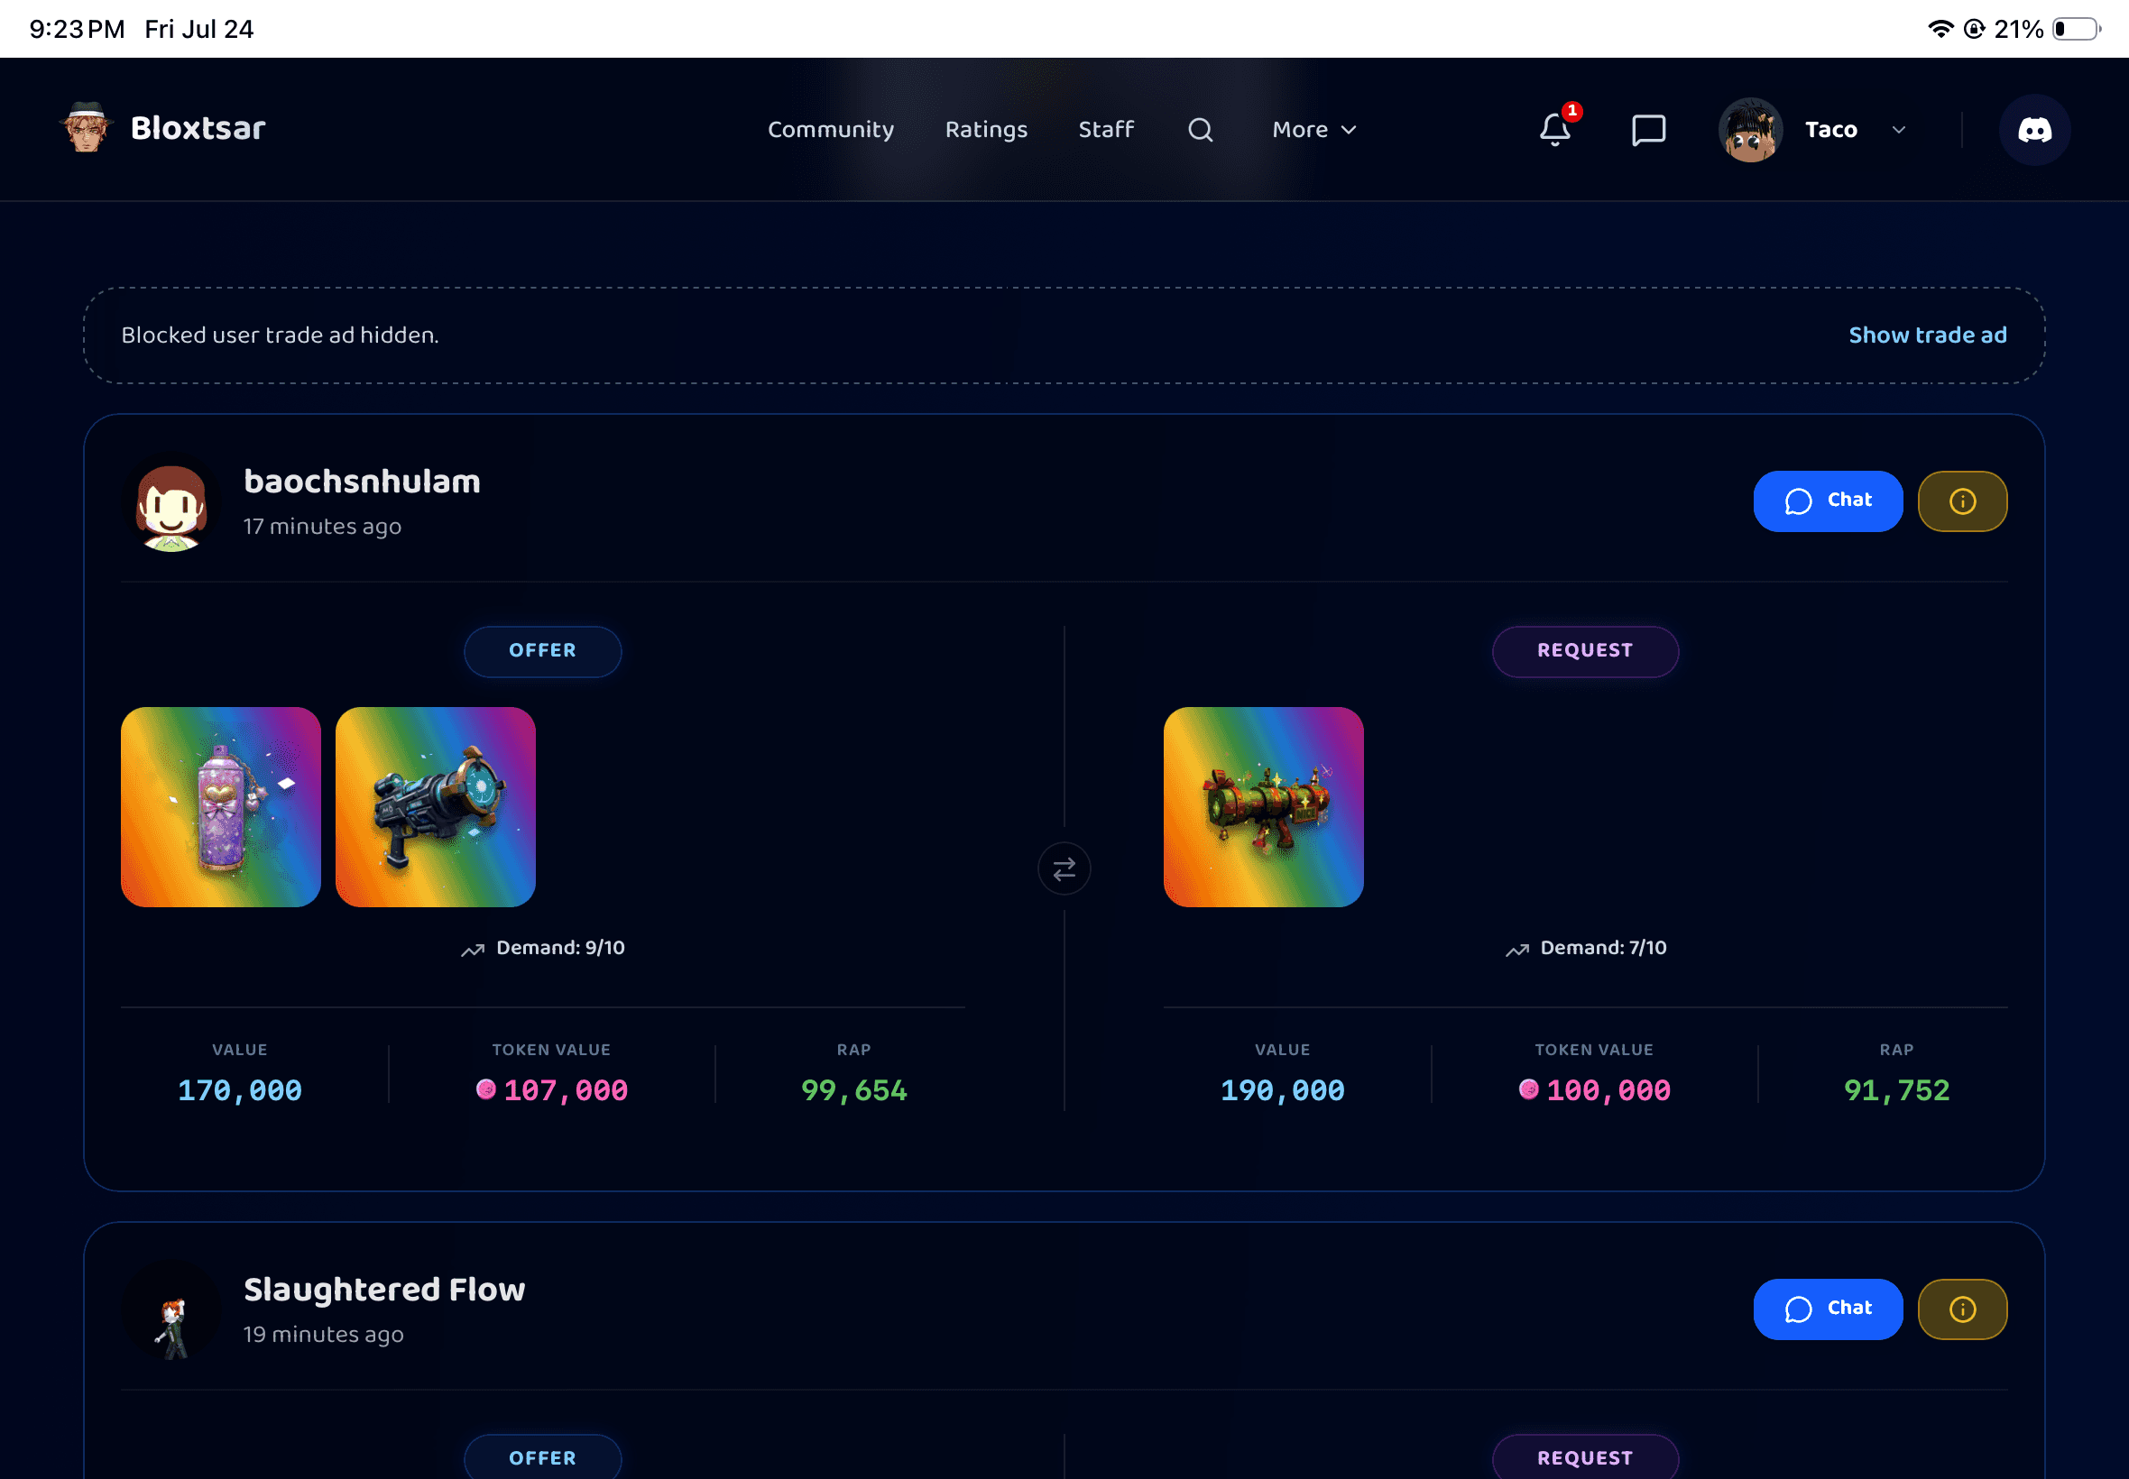The image size is (2129, 1479).
Task: Click the Bloxtsar brand name
Action: pyautogui.click(x=198, y=128)
